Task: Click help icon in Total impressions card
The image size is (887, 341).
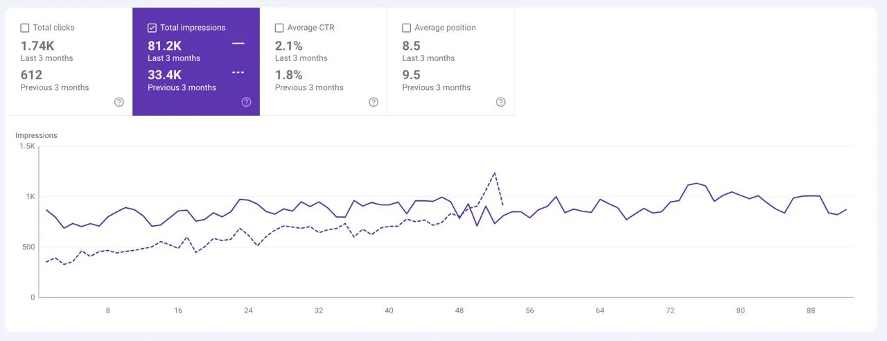Action: tap(246, 102)
